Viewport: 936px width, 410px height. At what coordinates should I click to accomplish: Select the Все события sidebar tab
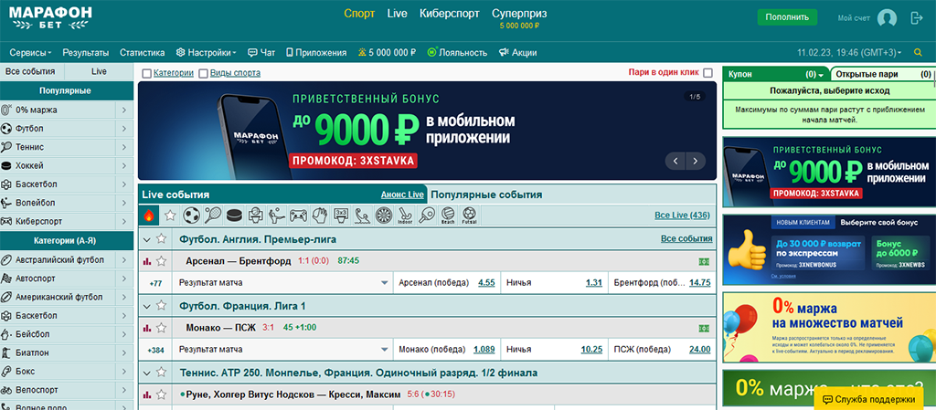click(30, 71)
